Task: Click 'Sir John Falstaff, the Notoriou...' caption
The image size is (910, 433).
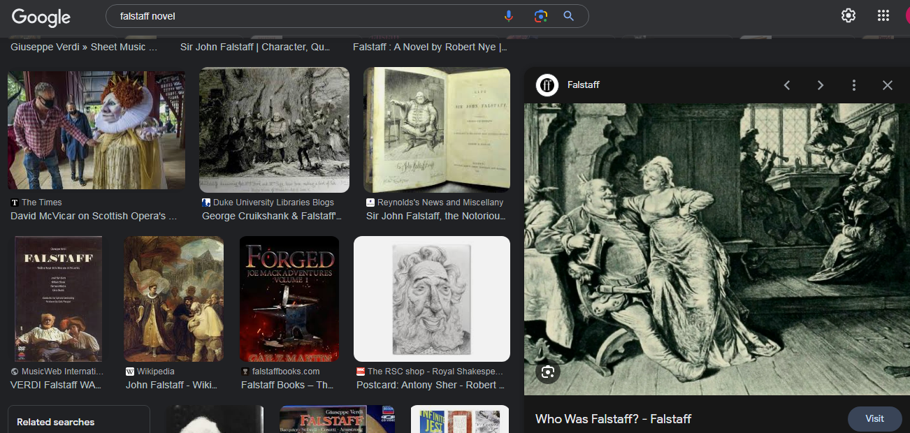Action: click(436, 216)
